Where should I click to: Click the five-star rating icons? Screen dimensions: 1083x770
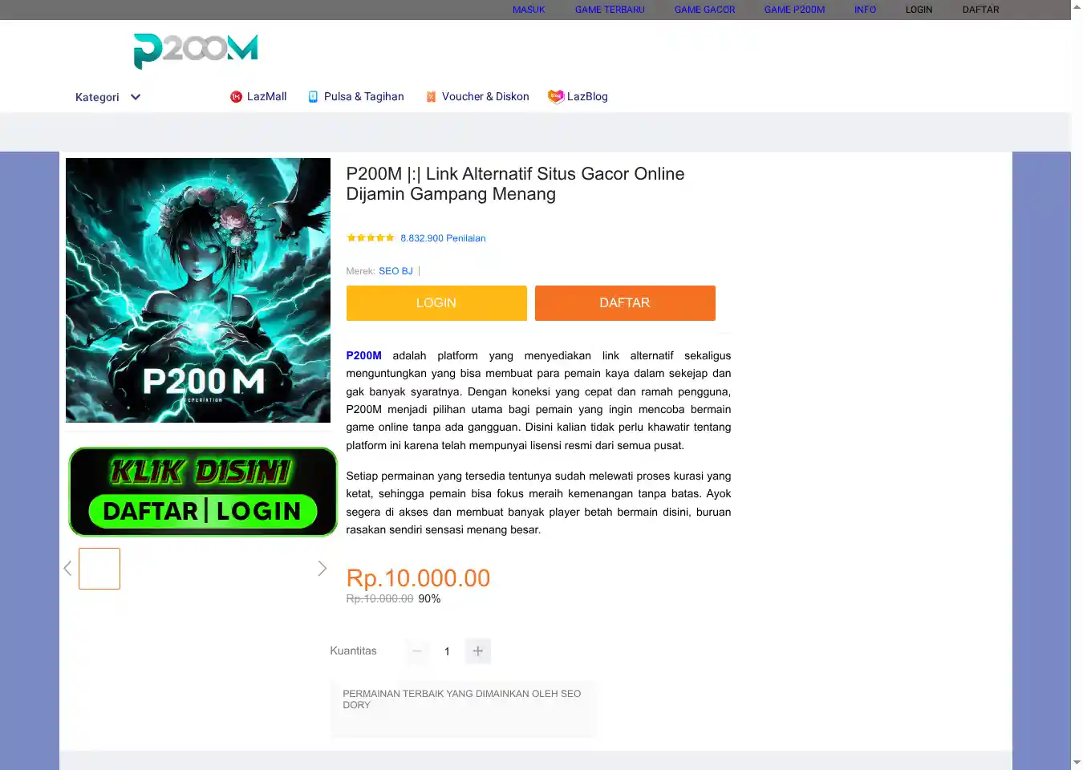[x=371, y=238]
